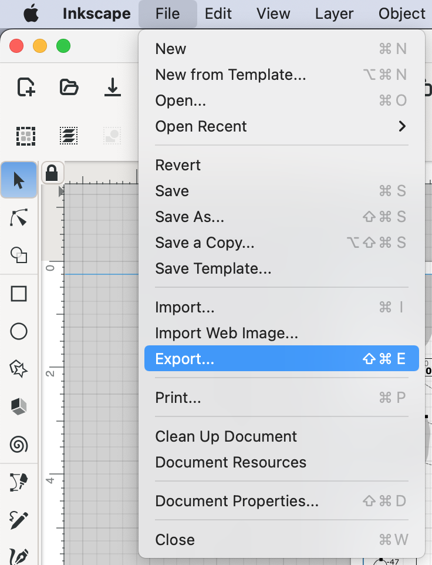Open the Apple menu
The width and height of the screenshot is (432, 565).
pos(31,14)
